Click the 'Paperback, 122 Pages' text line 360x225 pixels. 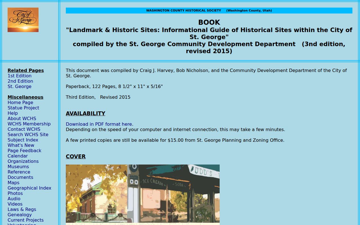pyautogui.click(x=114, y=86)
